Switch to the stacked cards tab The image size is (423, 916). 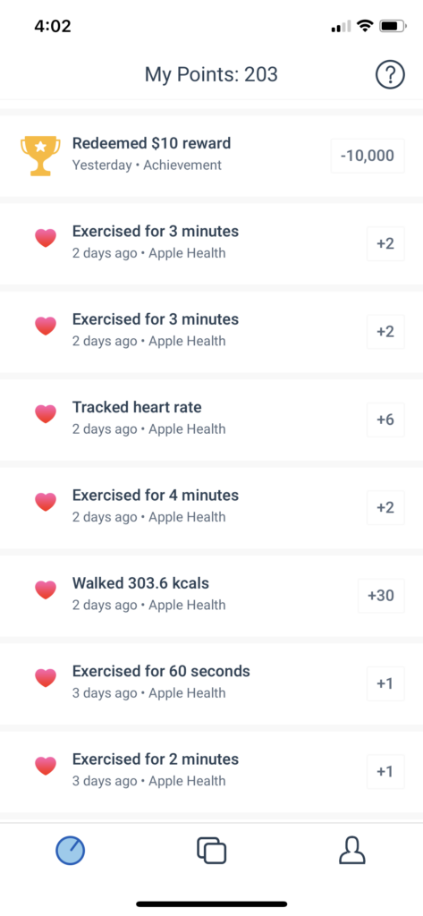(211, 850)
